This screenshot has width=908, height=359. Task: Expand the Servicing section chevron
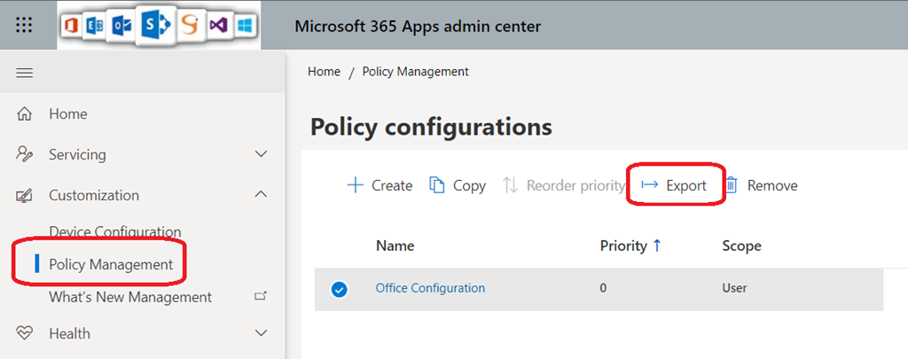tap(261, 154)
